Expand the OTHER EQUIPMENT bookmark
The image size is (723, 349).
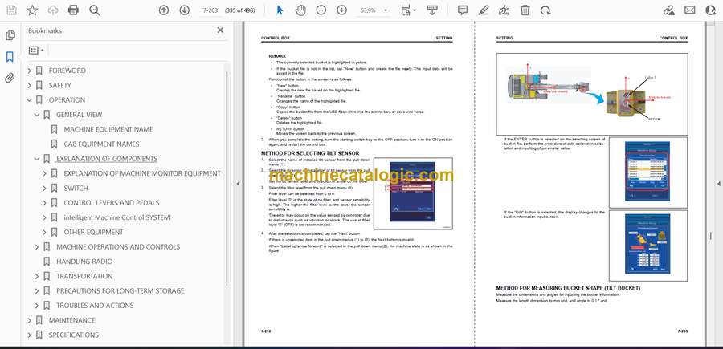pyautogui.click(x=44, y=232)
